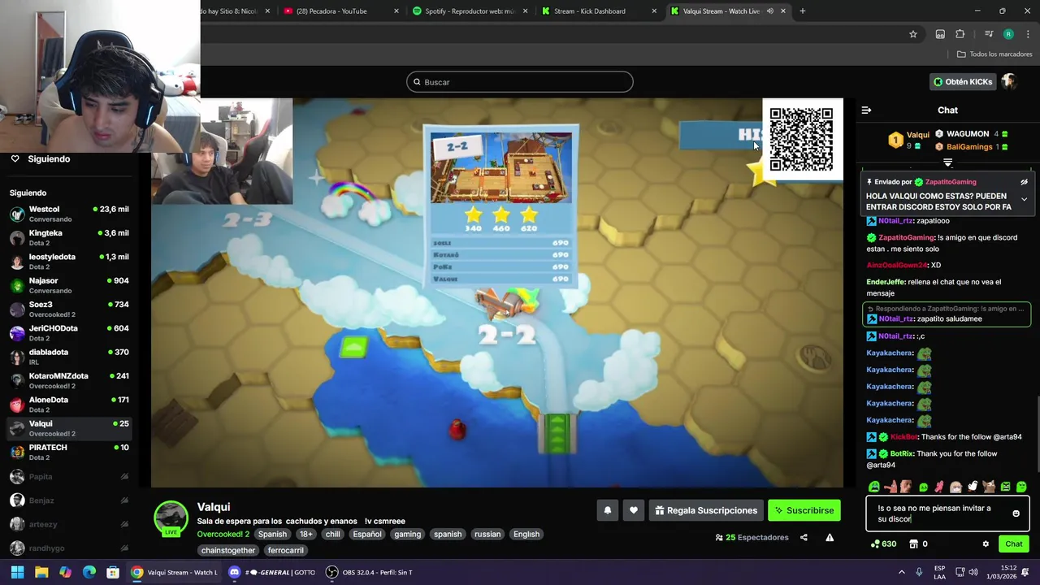Toggle stream notifications bell
This screenshot has height=585, width=1040.
pos(607,510)
